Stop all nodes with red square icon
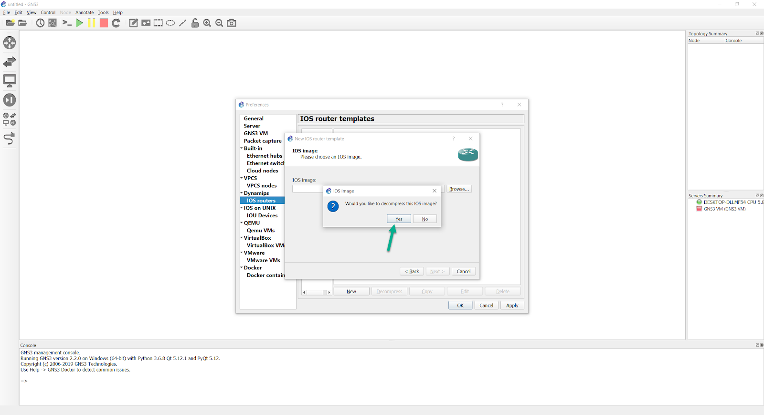The image size is (764, 415). pyautogui.click(x=104, y=23)
